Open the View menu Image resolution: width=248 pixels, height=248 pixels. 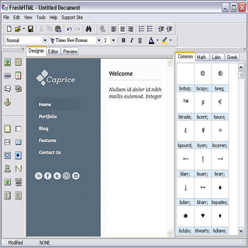pos(28,17)
